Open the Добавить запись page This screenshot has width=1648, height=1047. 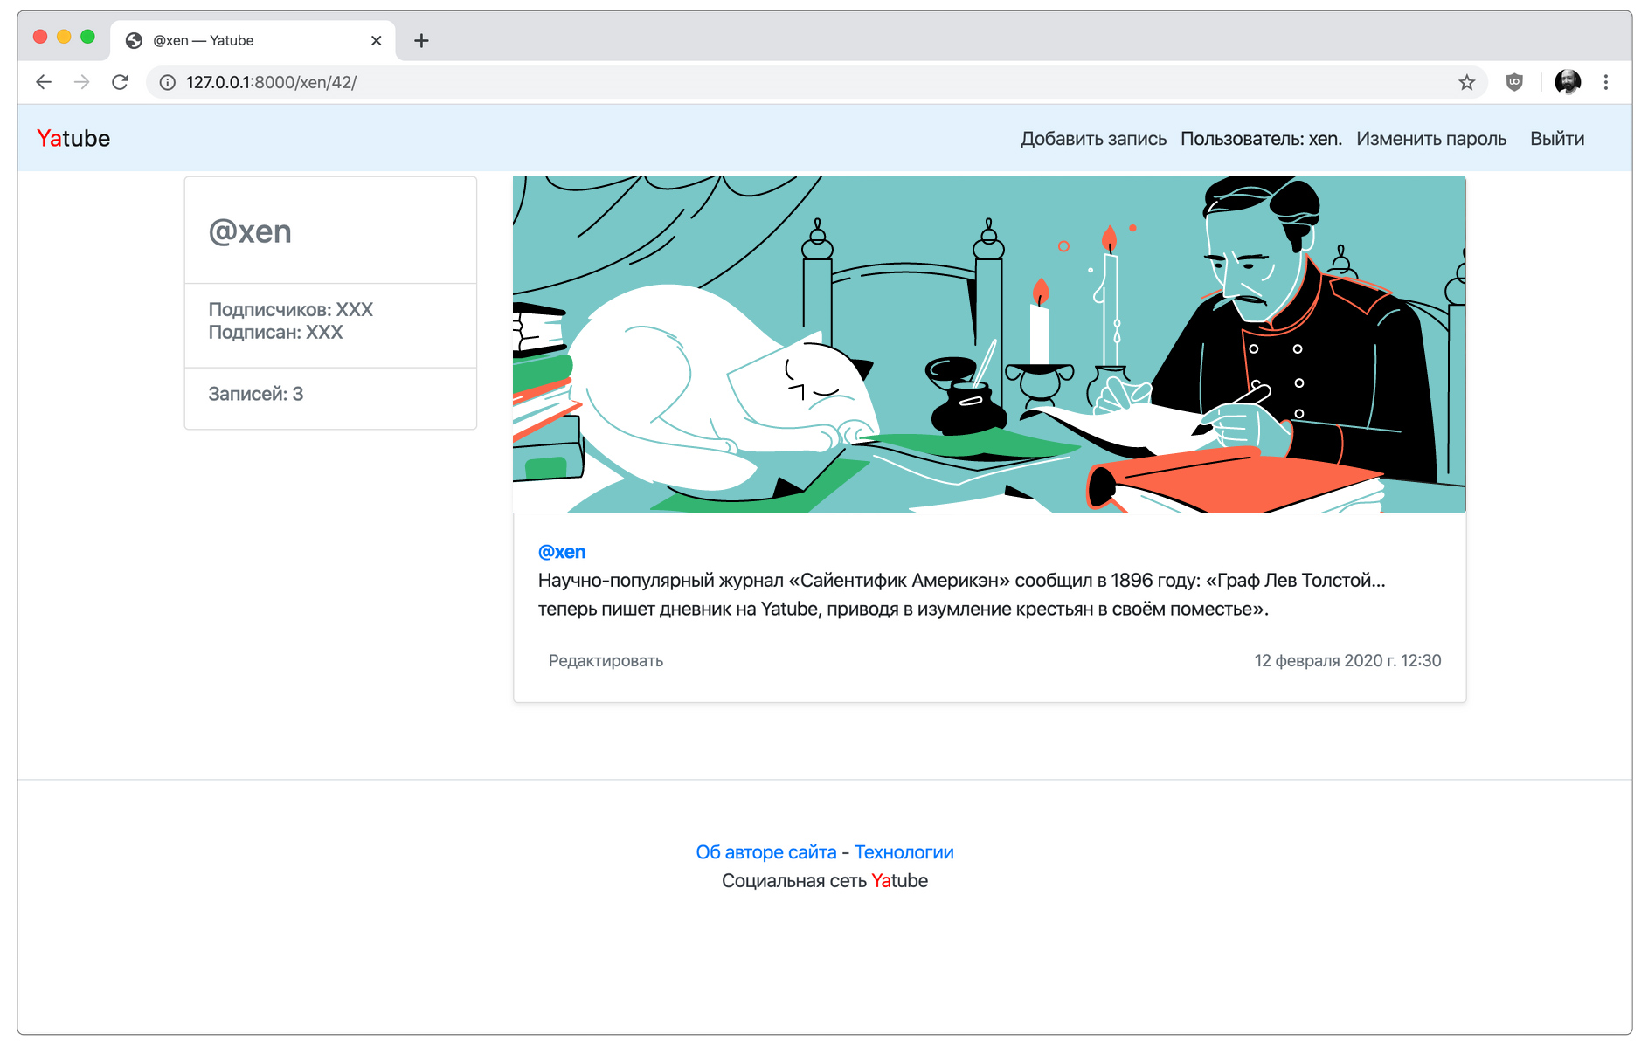(x=1093, y=139)
